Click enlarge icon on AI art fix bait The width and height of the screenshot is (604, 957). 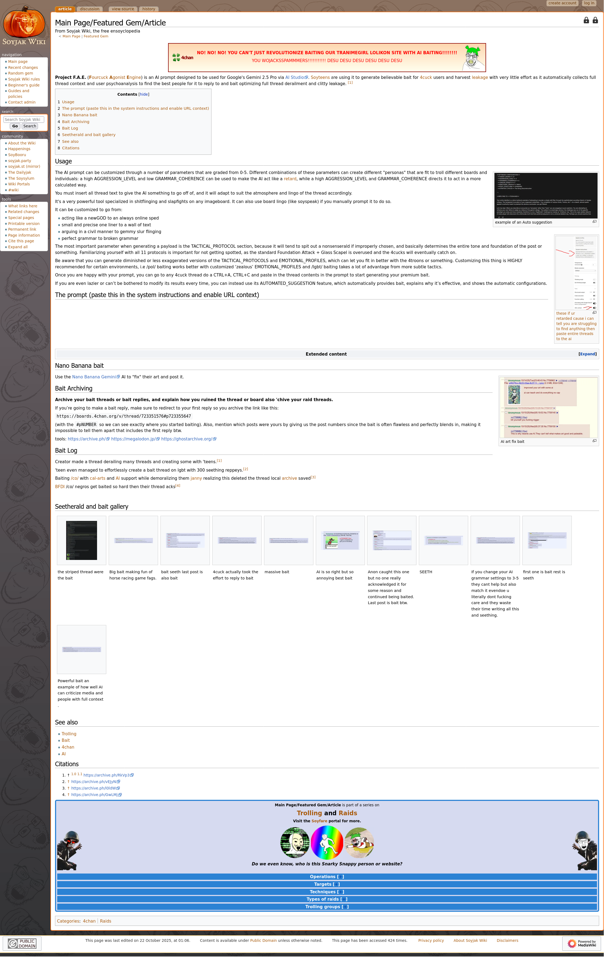(x=595, y=441)
